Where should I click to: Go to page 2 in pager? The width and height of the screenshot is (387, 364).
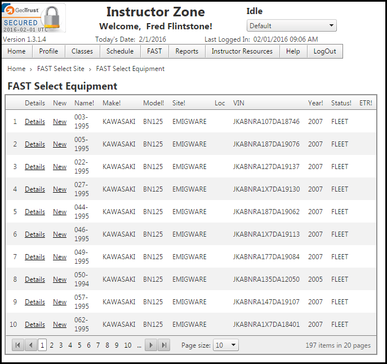[x=52, y=345]
